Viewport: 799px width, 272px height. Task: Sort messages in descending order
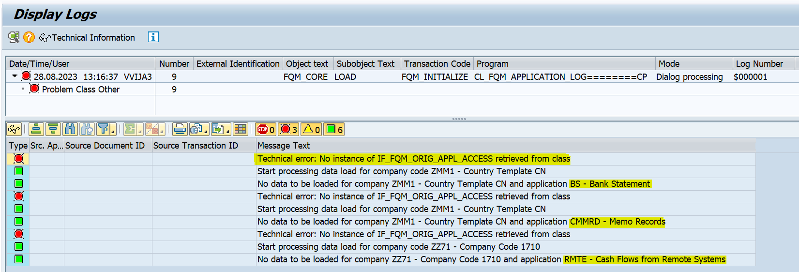pos(53,129)
